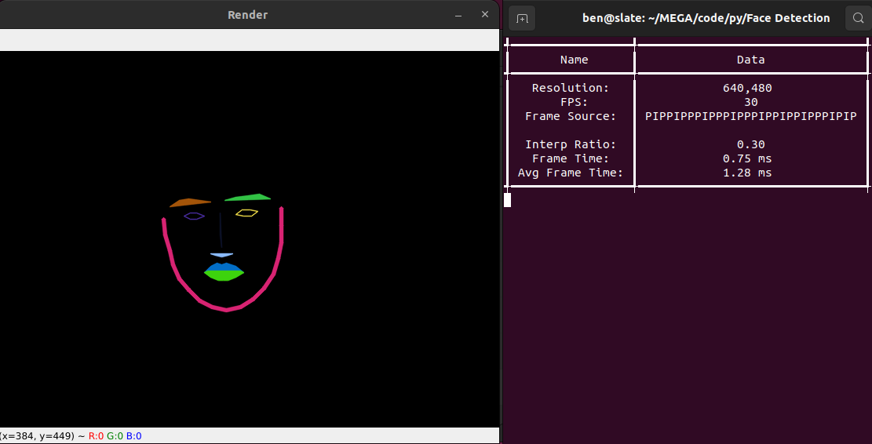Click the blue upper lip

pos(224,267)
